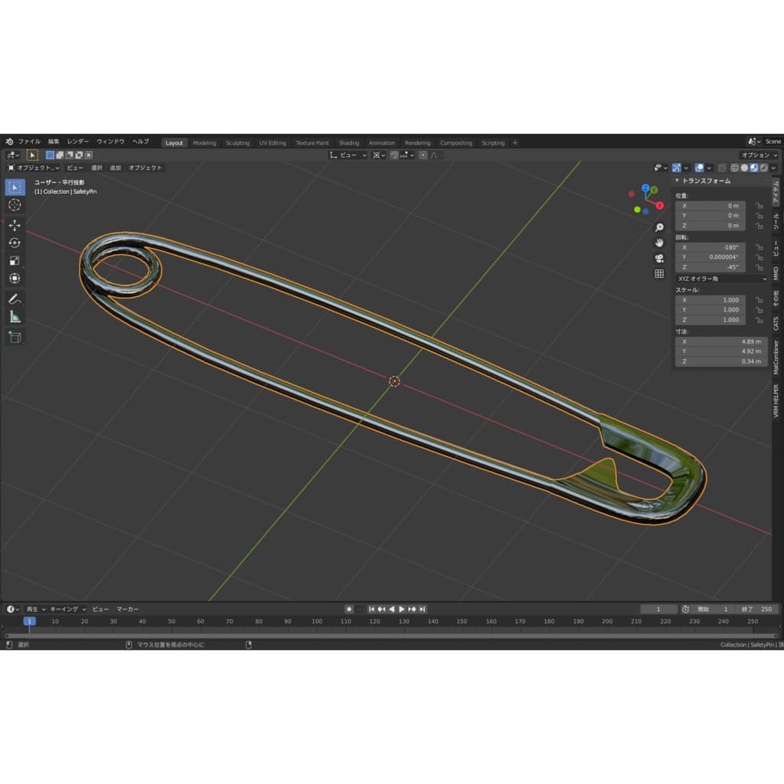Click the Blender logo menu icon
This screenshot has height=784, width=784.
click(x=9, y=142)
